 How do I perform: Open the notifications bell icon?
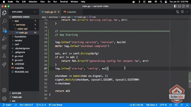pos(187,105)
